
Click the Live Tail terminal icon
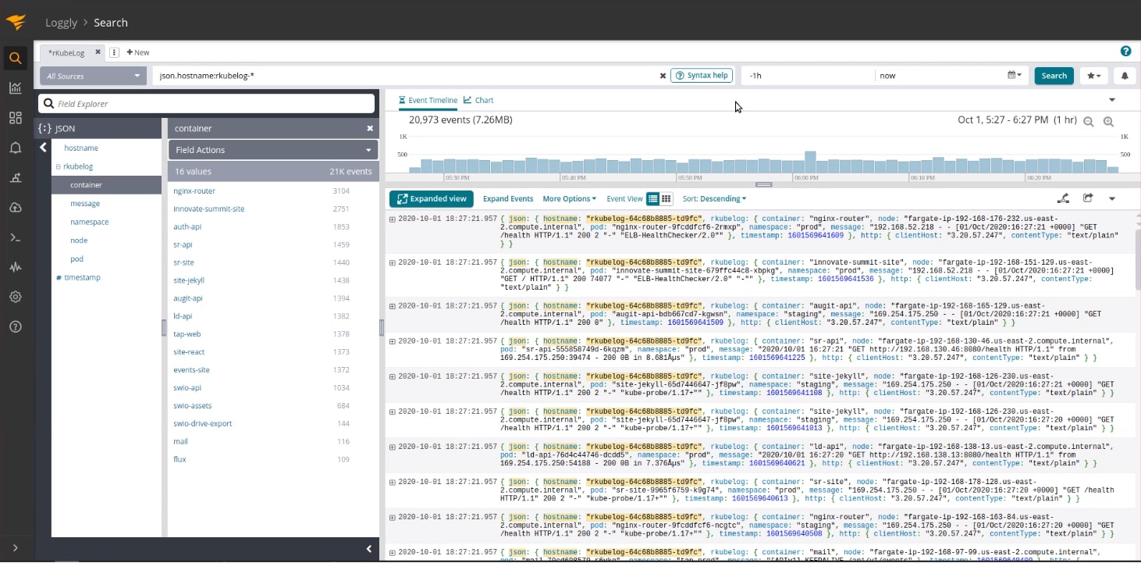click(x=15, y=237)
